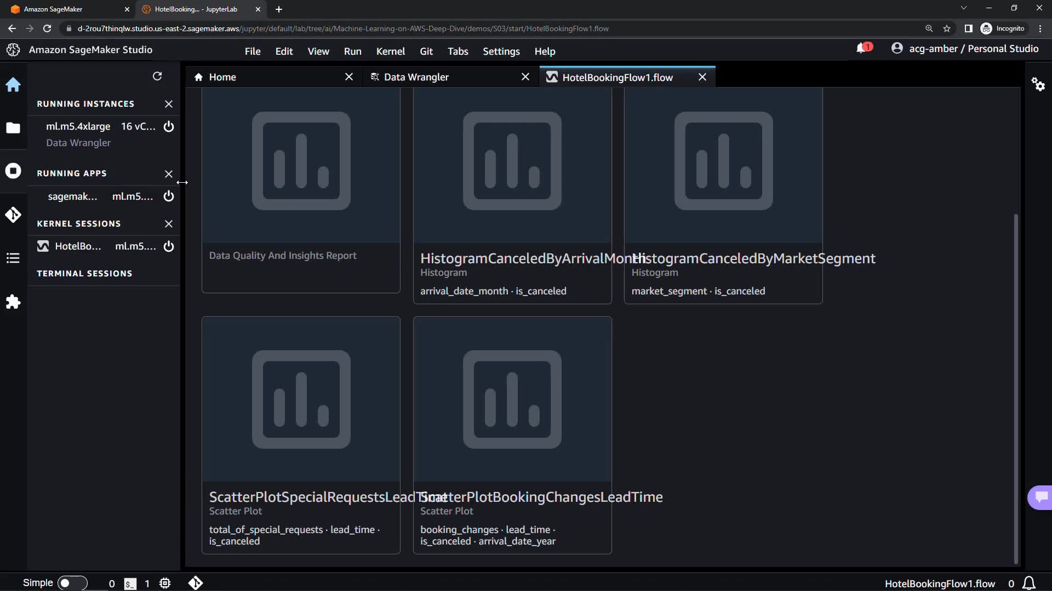Close all Running Instances

tap(169, 104)
